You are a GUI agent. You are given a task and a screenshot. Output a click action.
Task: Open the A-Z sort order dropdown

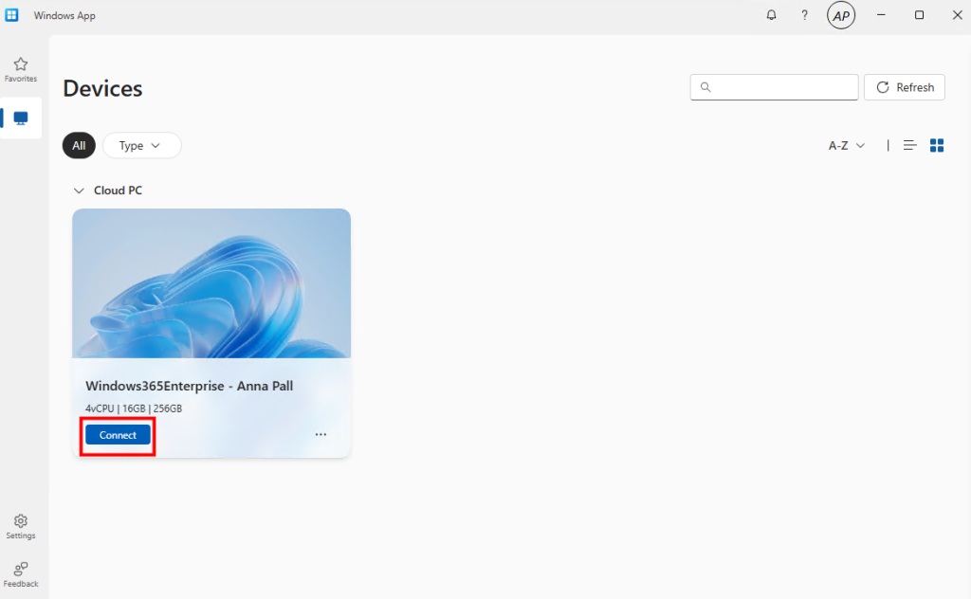coord(847,145)
